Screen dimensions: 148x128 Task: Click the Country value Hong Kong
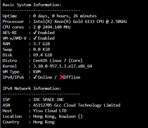tap(44, 122)
